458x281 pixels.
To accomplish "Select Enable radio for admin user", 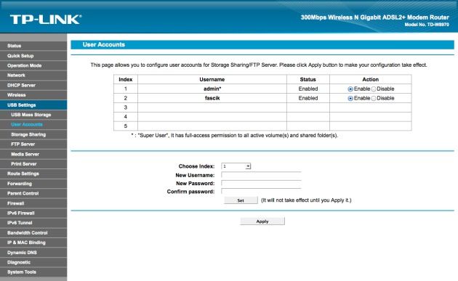I will [350, 89].
